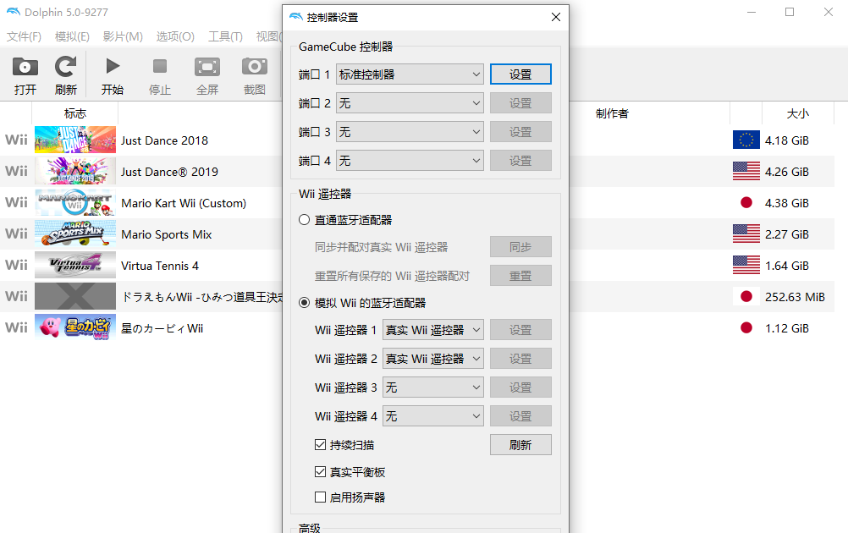Viewport: 848px width, 533px height.
Task: Select the Mario Kart Wii (Custom) title
Action: pos(184,203)
